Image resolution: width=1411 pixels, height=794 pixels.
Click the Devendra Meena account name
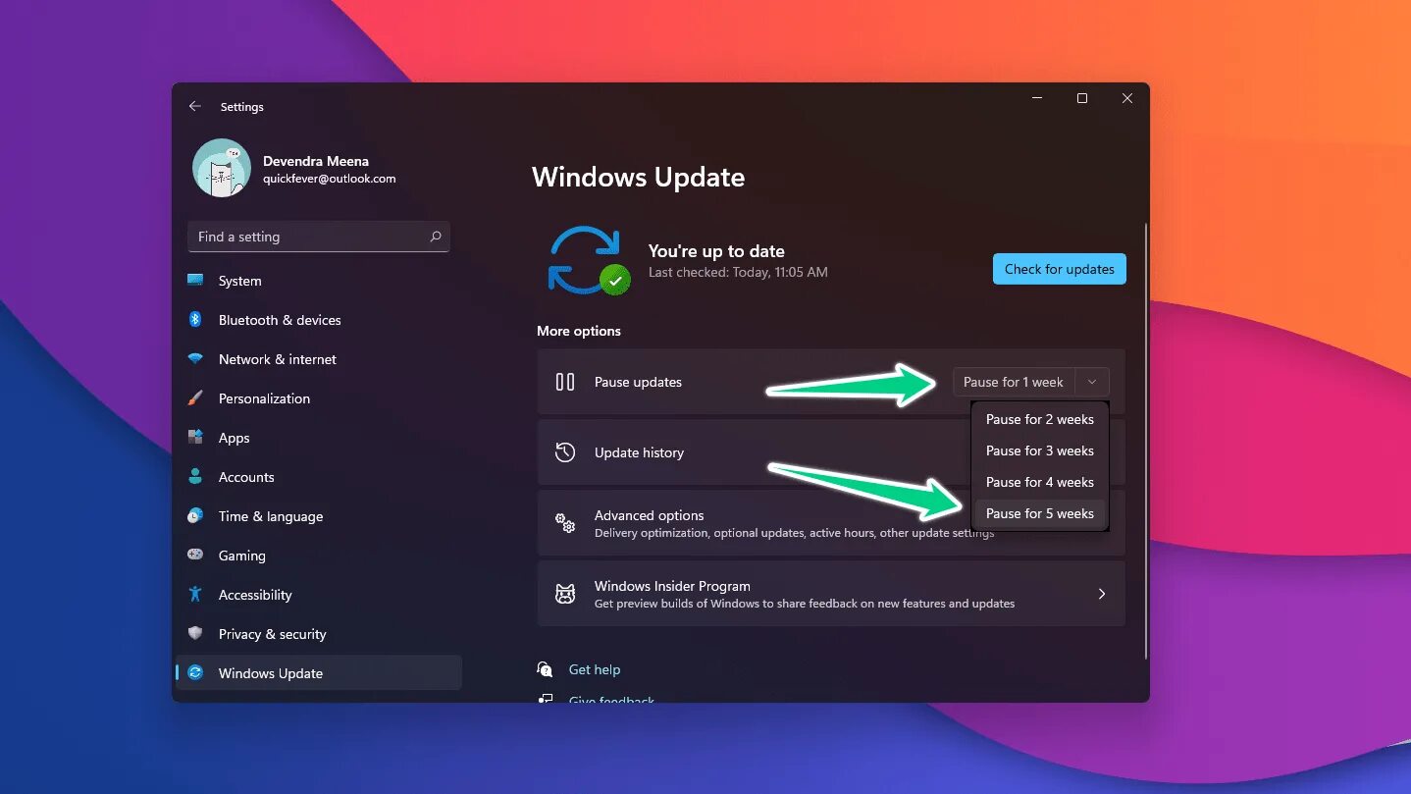pyautogui.click(x=316, y=161)
